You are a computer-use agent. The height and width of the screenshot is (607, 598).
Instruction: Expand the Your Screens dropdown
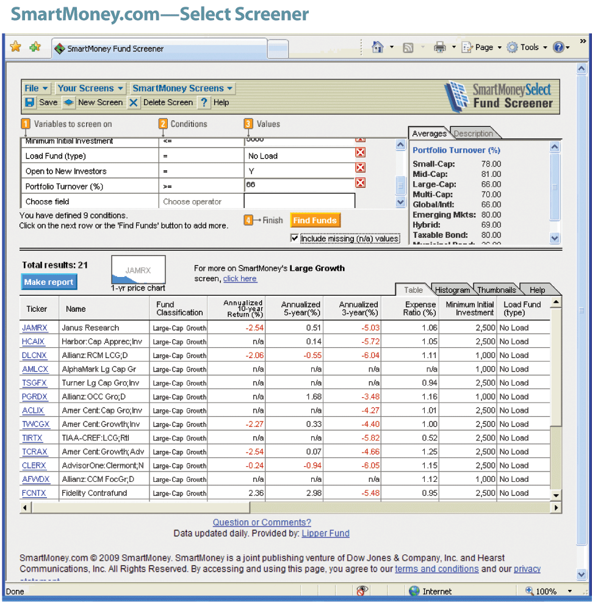[90, 88]
